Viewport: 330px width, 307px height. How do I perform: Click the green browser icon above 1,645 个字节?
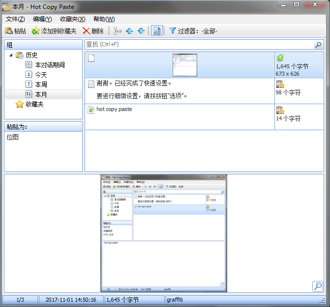tap(280, 58)
